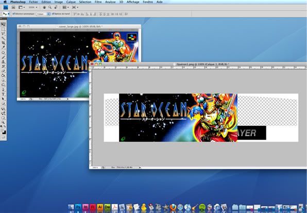The image size is (307, 213).
Task: Open the View Extras dropdown
Action: tap(22, 7)
